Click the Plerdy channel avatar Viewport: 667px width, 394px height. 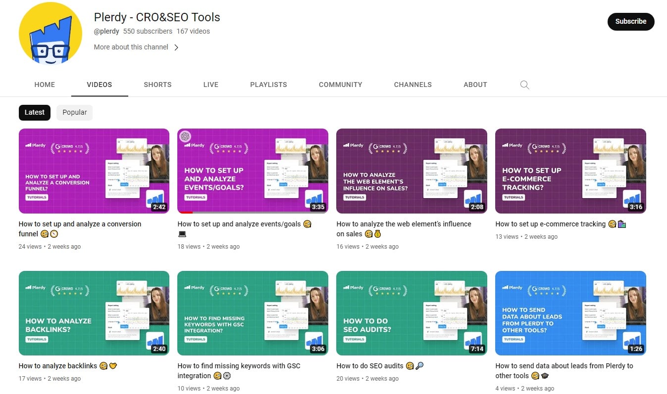click(50, 33)
